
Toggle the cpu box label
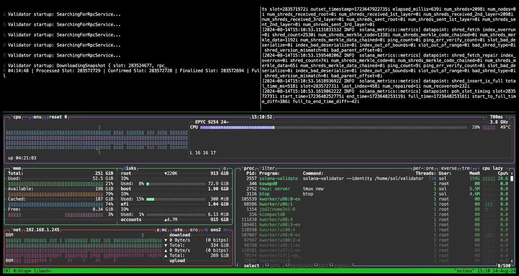(17, 117)
